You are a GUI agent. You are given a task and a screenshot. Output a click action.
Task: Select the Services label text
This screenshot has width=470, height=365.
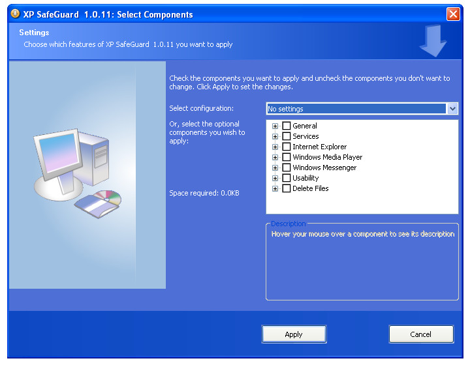coord(305,136)
